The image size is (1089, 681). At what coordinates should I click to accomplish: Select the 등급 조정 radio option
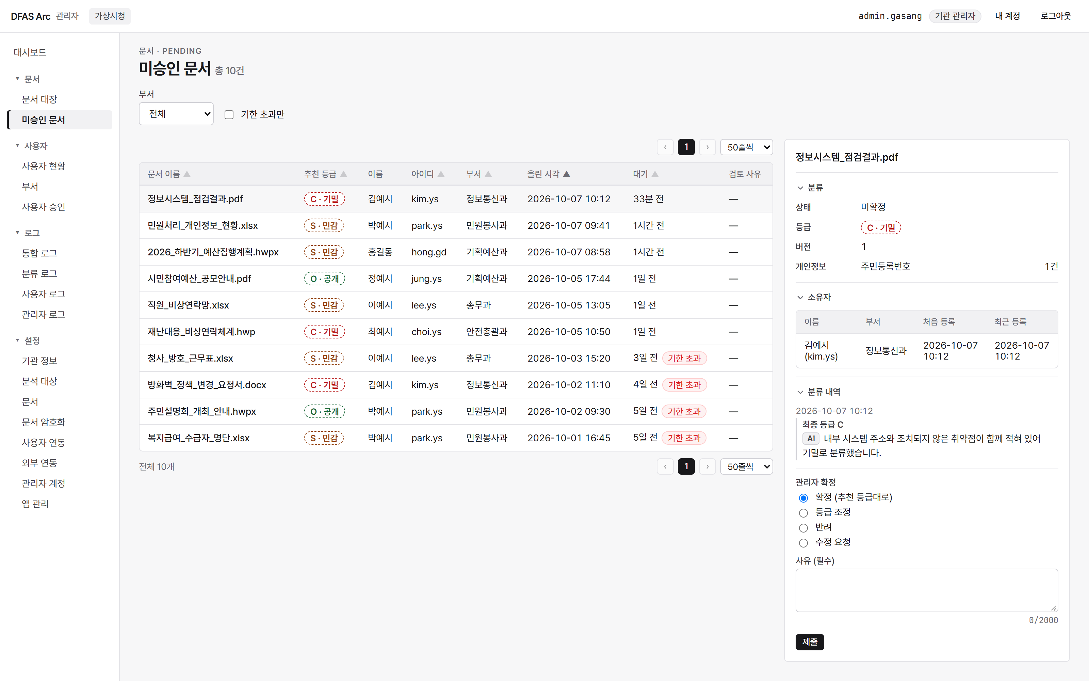pyautogui.click(x=803, y=513)
